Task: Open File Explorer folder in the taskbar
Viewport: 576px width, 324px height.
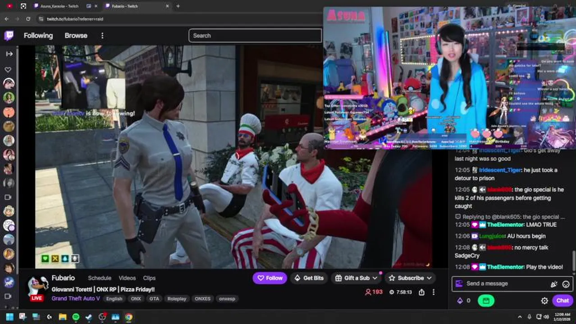Action: [x=63, y=317]
